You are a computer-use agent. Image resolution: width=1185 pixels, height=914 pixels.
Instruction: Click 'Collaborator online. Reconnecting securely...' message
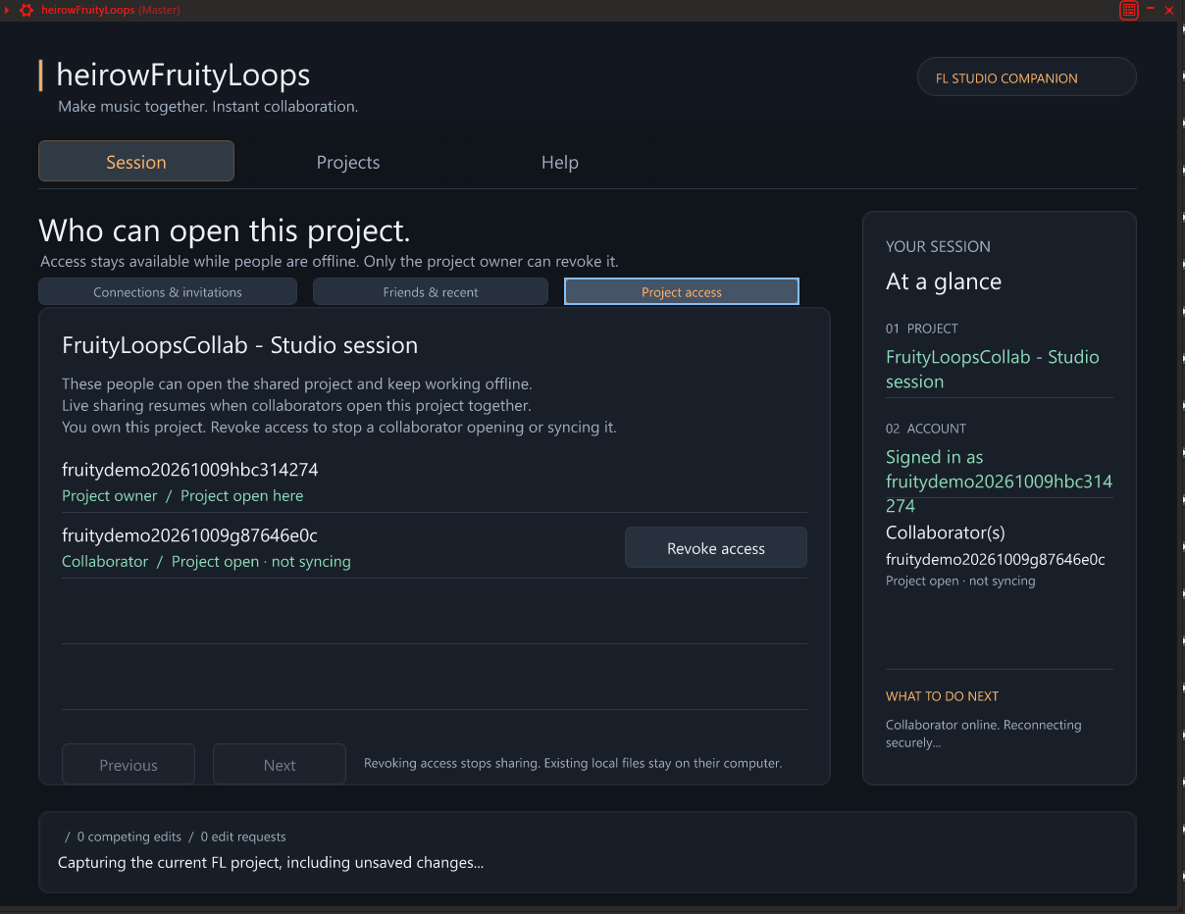984,734
